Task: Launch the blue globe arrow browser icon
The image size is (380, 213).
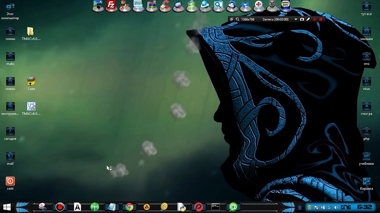Action: pyautogui.click(x=205, y=6)
